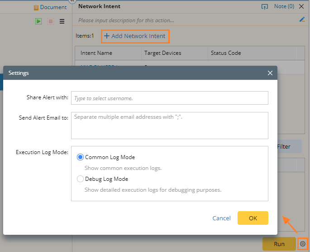Open the hamburger menu icon
The height and width of the screenshot is (252, 310).
pos(62,21)
